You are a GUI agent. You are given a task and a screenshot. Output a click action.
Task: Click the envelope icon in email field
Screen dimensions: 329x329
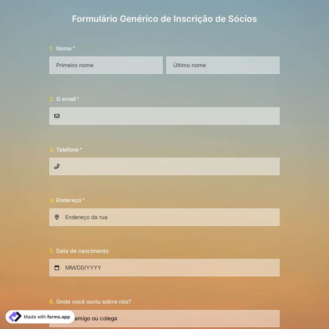point(57,116)
